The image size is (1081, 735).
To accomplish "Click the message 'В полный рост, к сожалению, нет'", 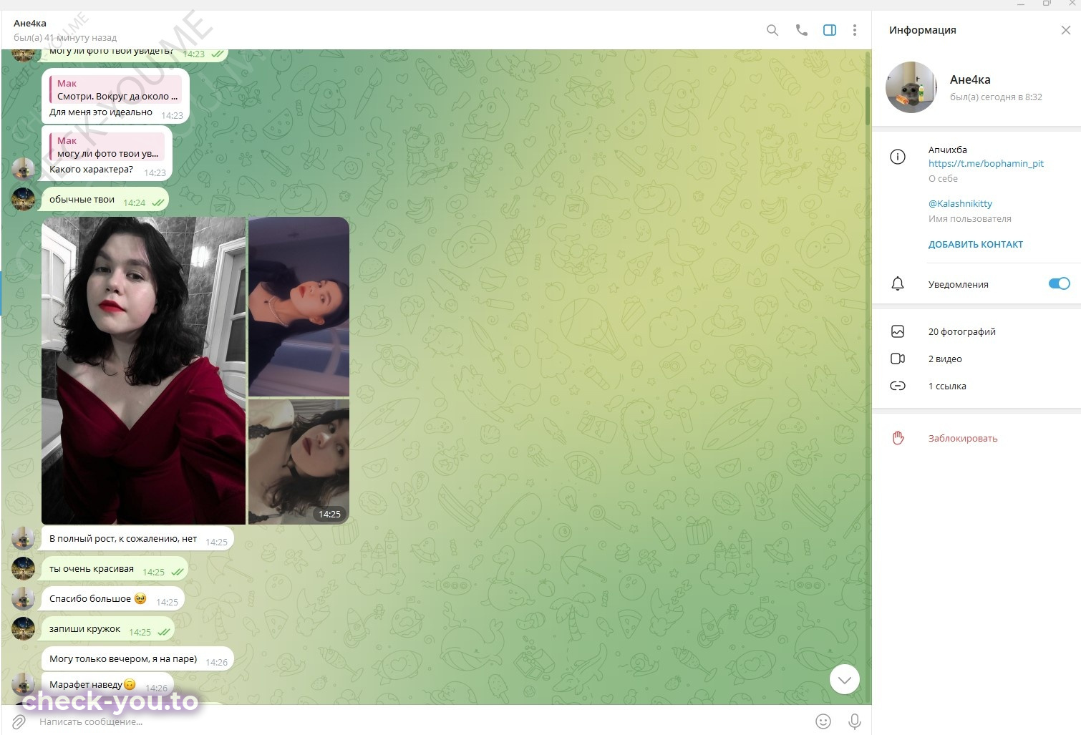I will 137,539.
